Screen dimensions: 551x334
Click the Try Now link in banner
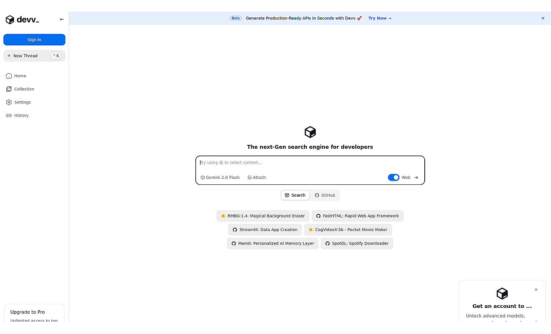(x=380, y=18)
